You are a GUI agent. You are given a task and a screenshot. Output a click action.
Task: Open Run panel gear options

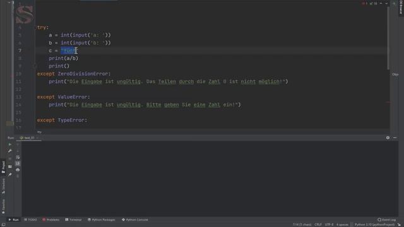click(x=388, y=138)
